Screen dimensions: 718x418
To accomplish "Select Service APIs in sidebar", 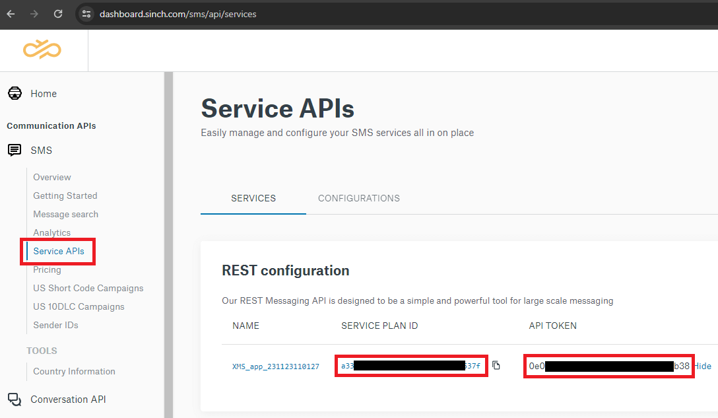I will coord(59,251).
